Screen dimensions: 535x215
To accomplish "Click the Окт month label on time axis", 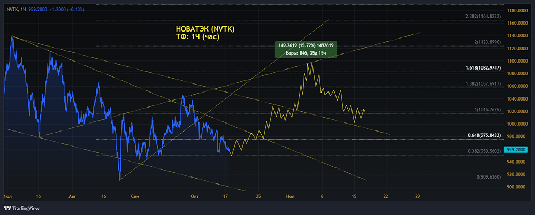I will pyautogui.click(x=195, y=197).
